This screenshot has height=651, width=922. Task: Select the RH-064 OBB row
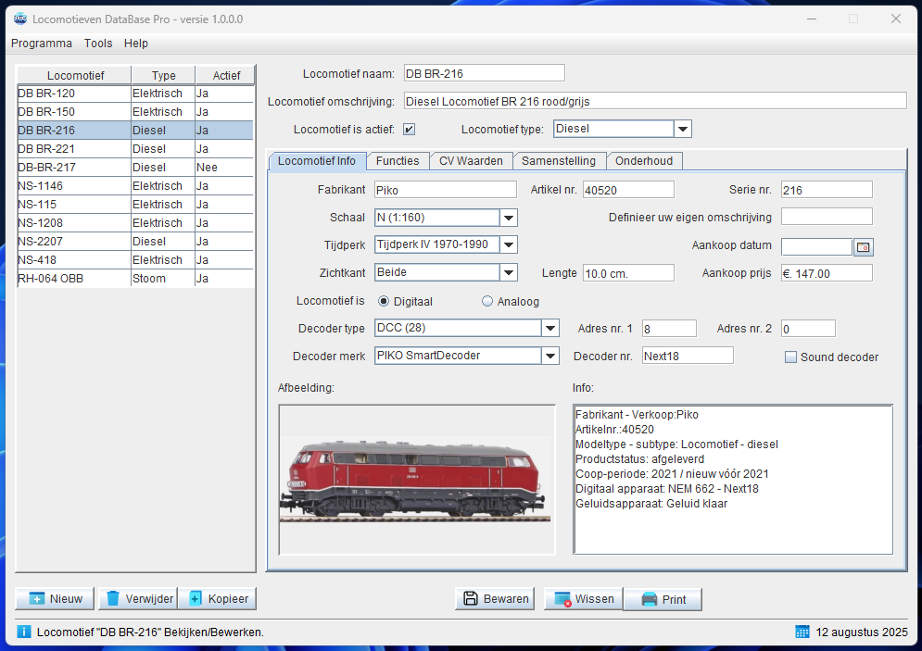point(135,279)
